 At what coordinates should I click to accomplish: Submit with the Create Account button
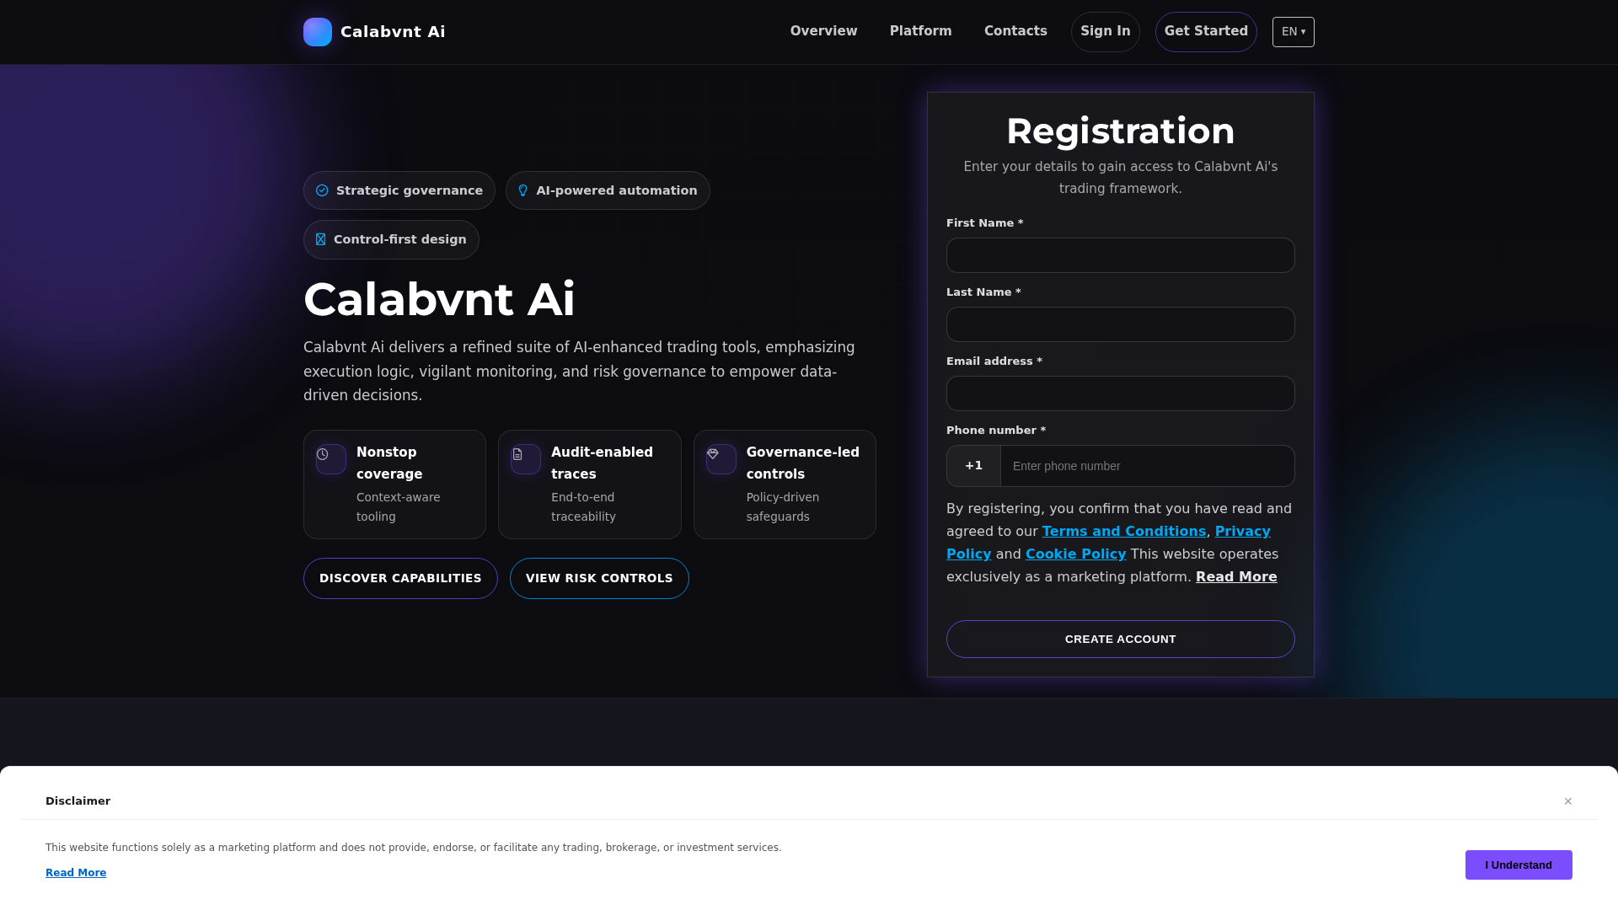click(1120, 640)
